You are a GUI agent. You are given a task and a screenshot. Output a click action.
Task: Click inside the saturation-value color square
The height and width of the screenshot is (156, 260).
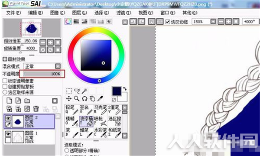(x=96, y=55)
